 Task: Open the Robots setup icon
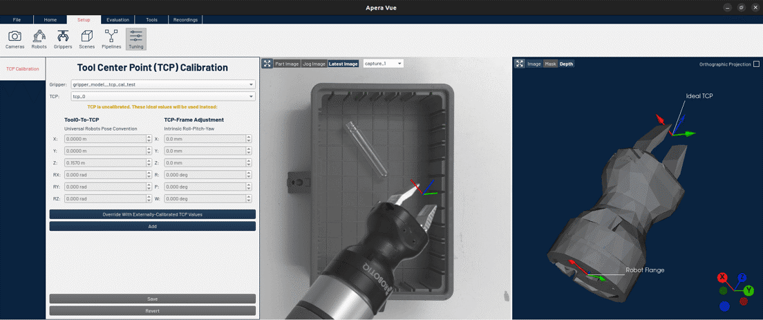click(39, 39)
